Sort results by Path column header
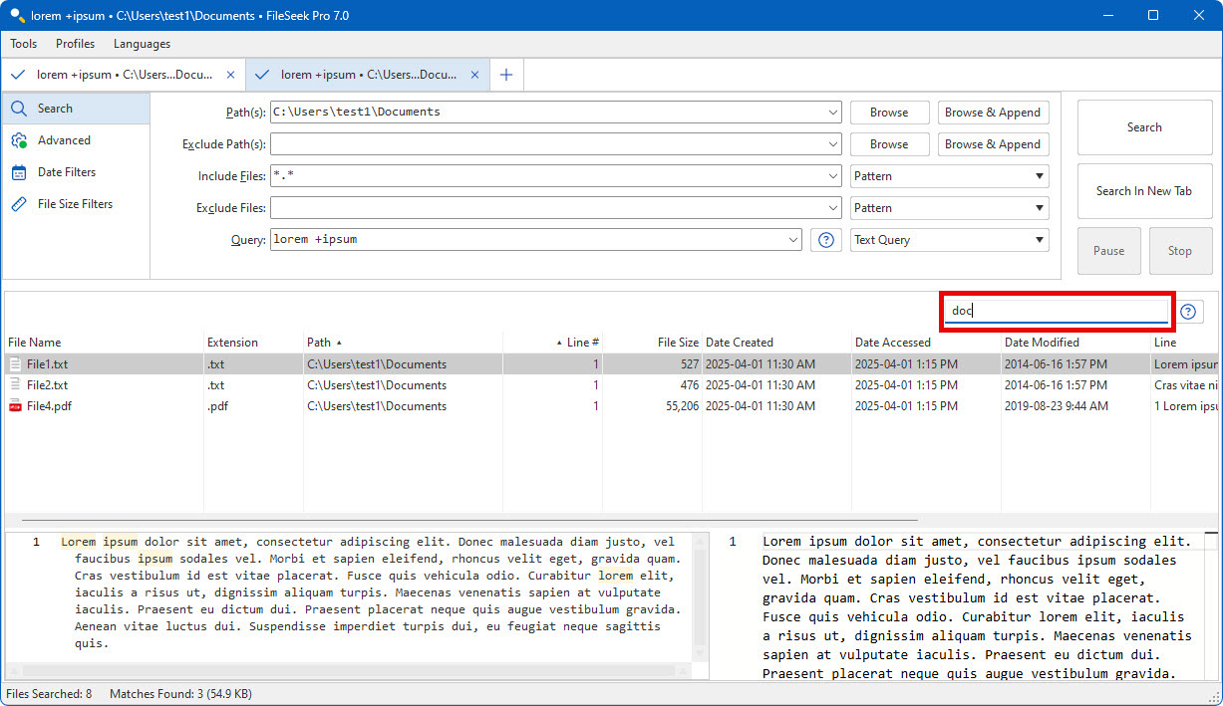Screen dimensions: 1223x706 (x=403, y=343)
